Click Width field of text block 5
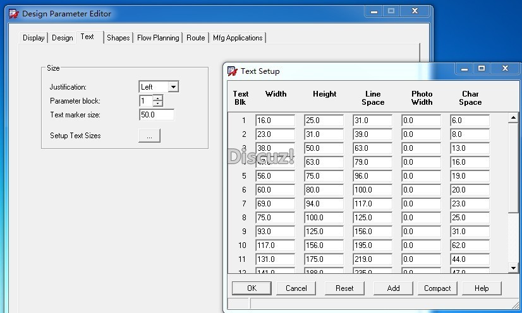 point(275,176)
